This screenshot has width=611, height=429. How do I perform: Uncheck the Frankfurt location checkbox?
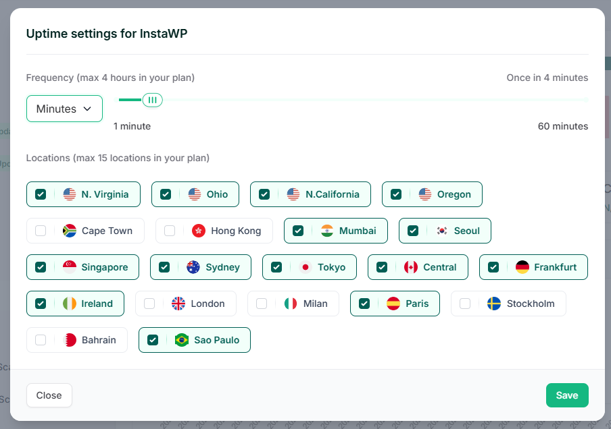(493, 267)
